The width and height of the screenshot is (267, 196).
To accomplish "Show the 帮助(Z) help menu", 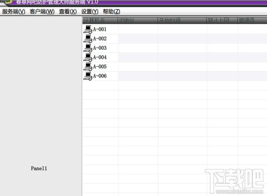I will [x=111, y=12].
